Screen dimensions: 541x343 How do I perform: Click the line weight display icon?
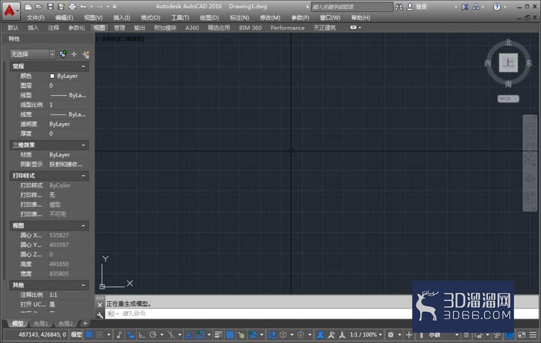(218, 335)
